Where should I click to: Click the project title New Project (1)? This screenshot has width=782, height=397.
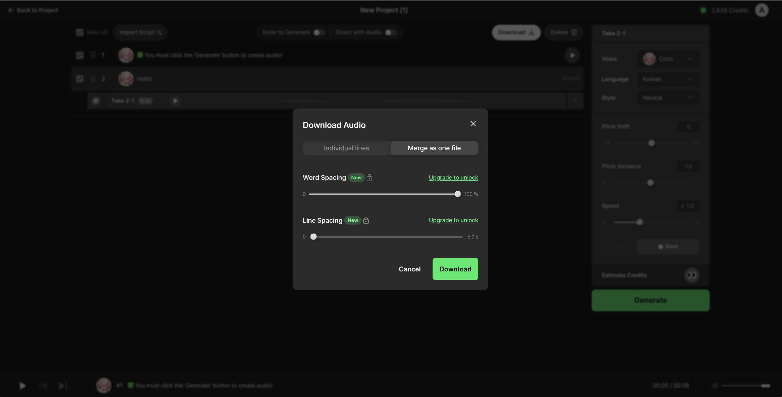point(384,10)
